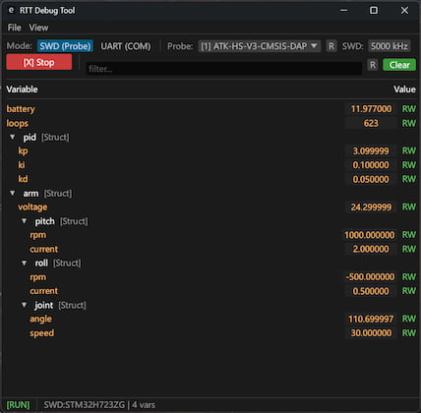Edit the angle value 110.699997
The height and width of the screenshot is (413, 421).
371,319
